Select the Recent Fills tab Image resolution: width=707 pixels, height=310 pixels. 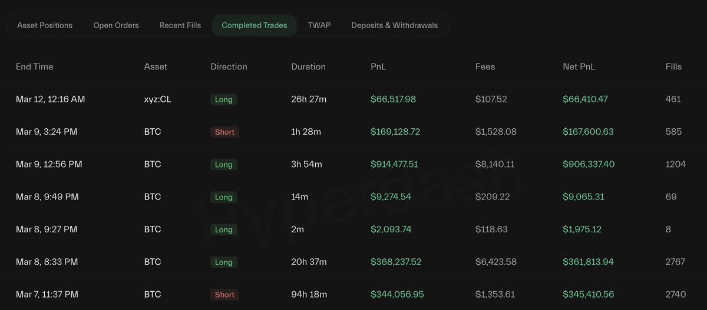180,25
